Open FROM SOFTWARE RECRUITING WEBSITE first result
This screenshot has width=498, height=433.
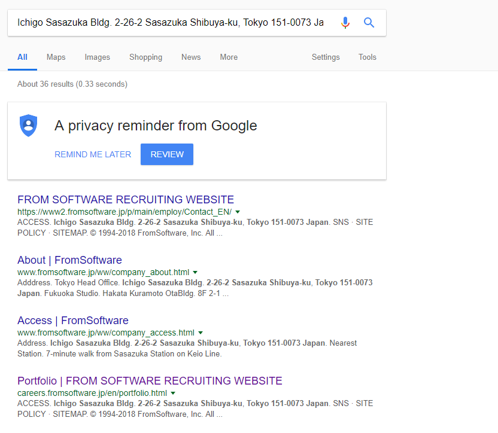126,199
